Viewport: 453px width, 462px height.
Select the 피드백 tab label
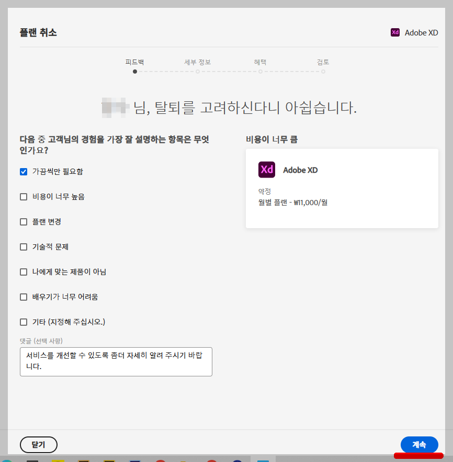(135, 61)
